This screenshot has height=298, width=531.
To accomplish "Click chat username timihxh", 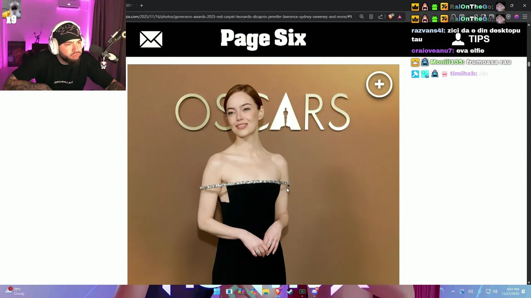I will coord(463,74).
